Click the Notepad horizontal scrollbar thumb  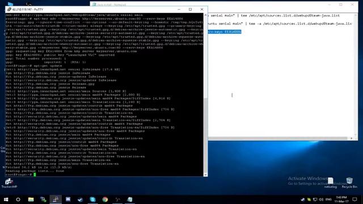click(x=277, y=138)
